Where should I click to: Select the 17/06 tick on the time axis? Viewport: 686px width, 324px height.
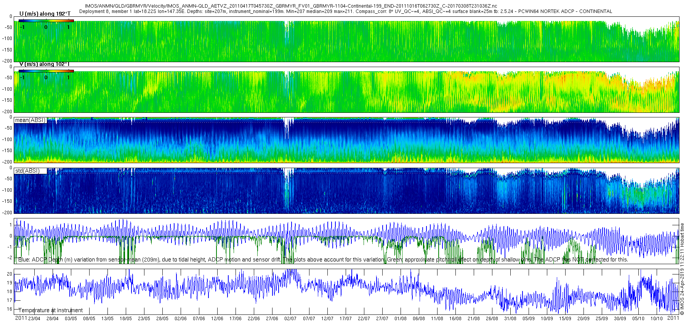click(x=236, y=318)
